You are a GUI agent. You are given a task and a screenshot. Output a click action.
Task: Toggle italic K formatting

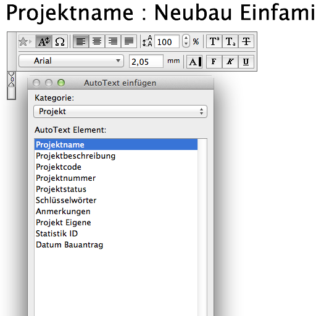click(230, 62)
